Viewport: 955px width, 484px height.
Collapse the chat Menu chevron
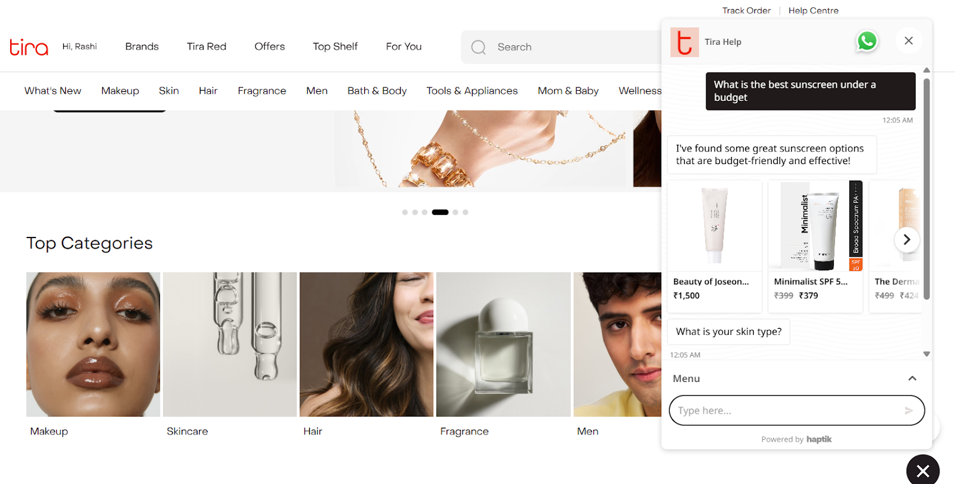pos(912,378)
